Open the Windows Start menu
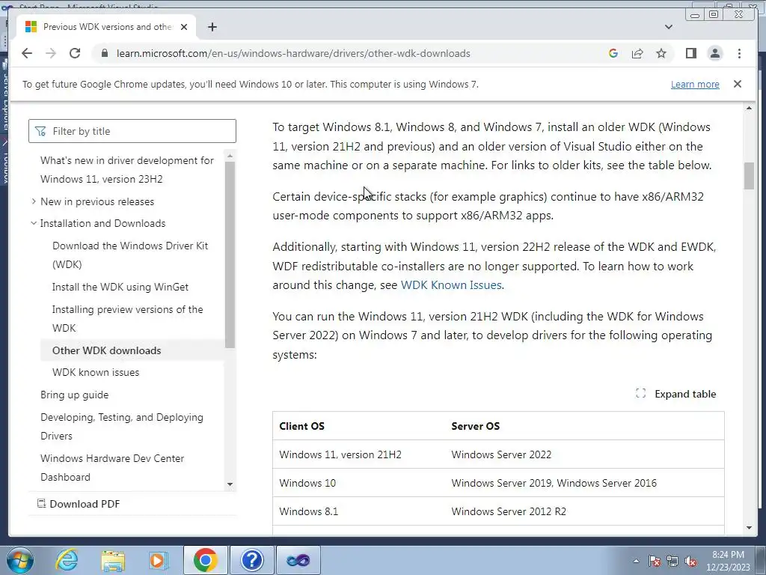The height and width of the screenshot is (575, 766). (20, 560)
